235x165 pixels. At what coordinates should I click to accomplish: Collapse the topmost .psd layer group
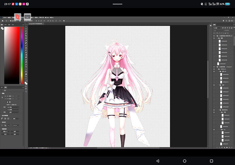pyautogui.click(x=216, y=36)
